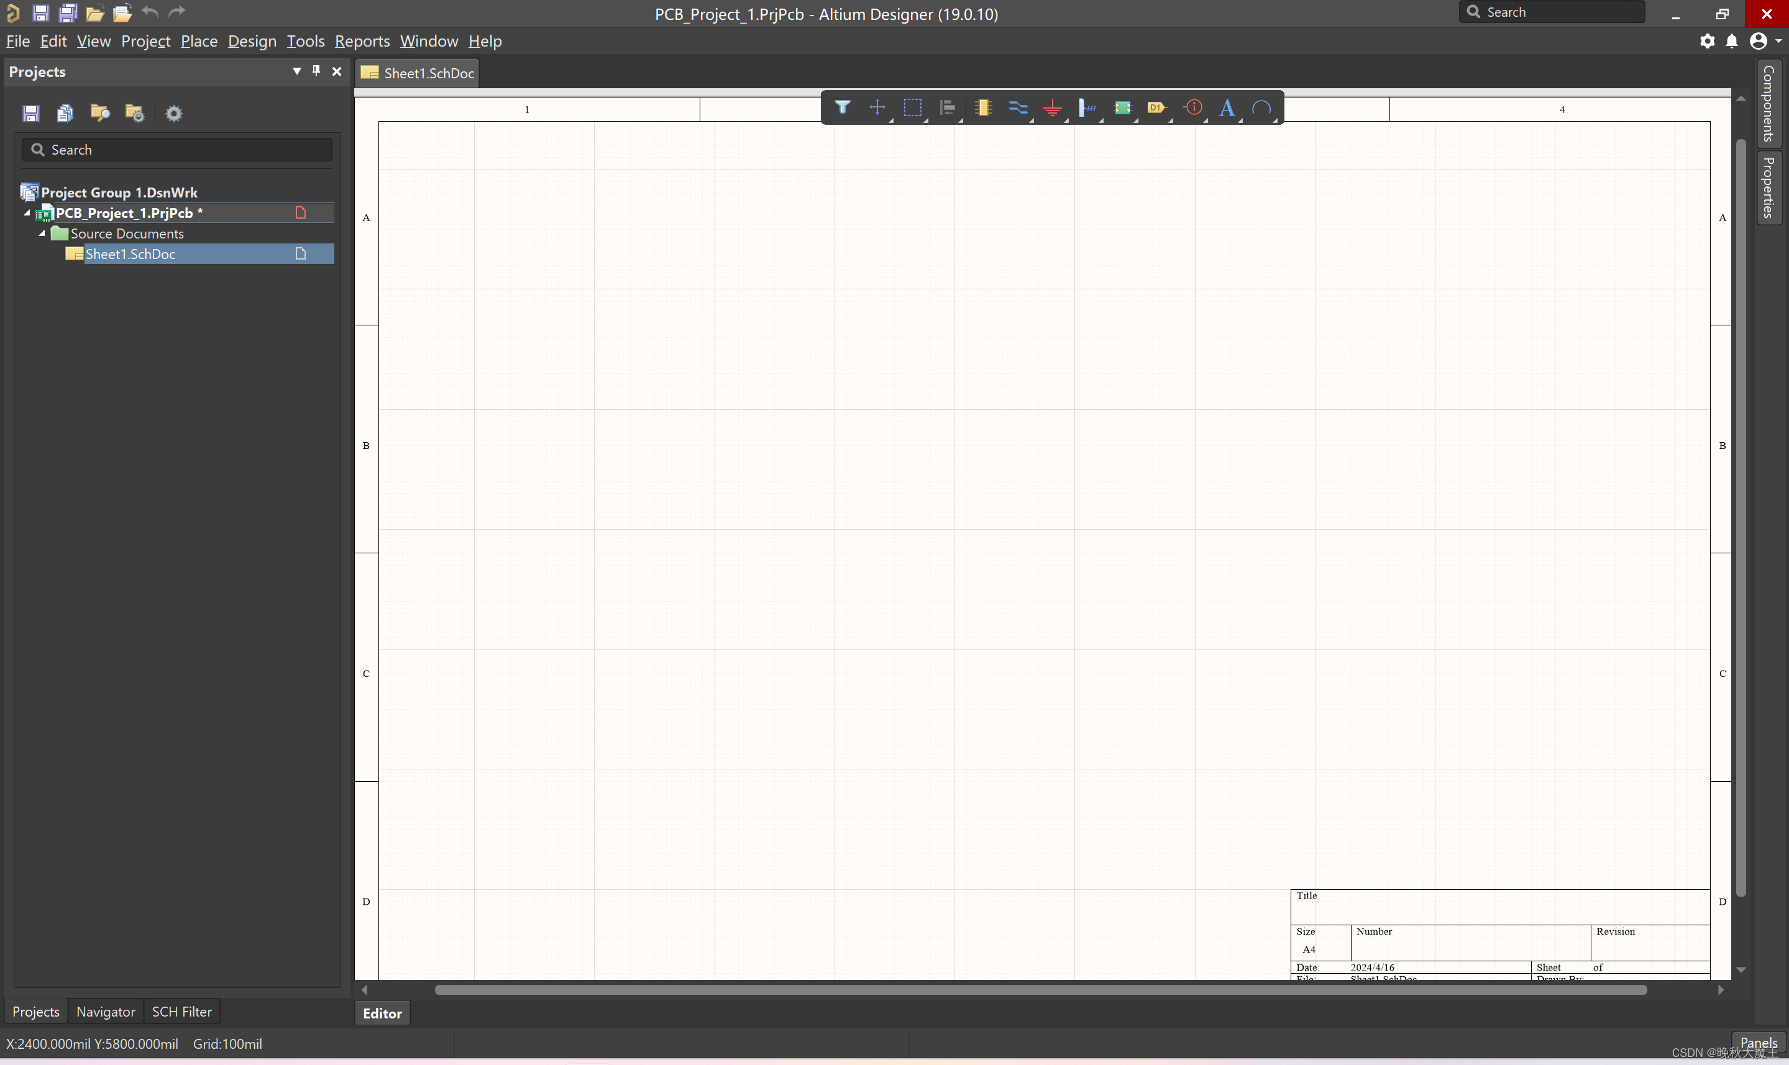Select the Place Wire tool
Viewport: 1789px width, 1065px height.
tap(1017, 107)
